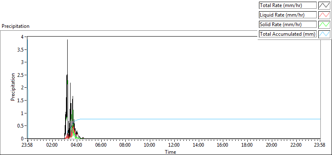Click the 23:58 end time axis label
The height and width of the screenshot is (155, 332).
[x=320, y=145]
